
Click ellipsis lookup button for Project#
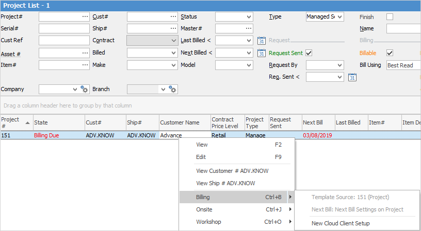pyautogui.click(x=85, y=16)
